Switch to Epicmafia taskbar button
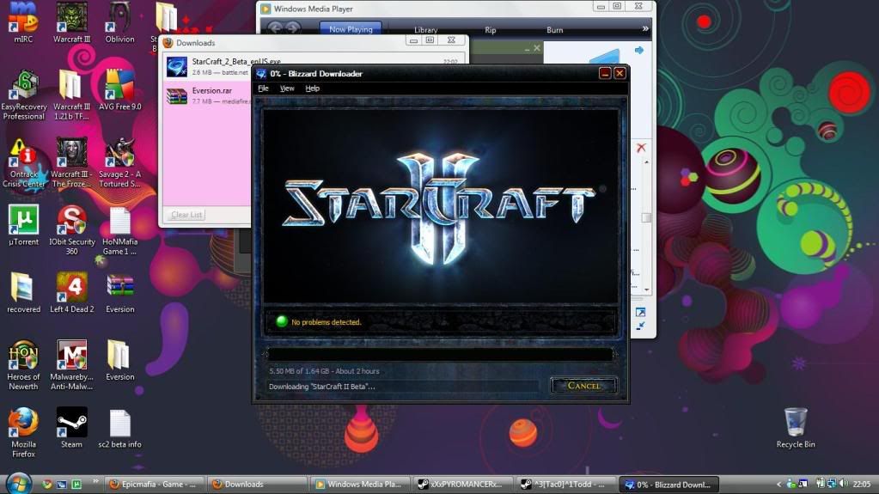 [x=154, y=484]
